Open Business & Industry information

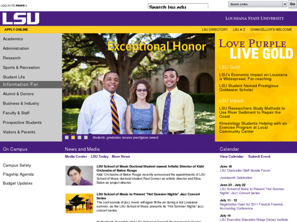[x=21, y=103]
